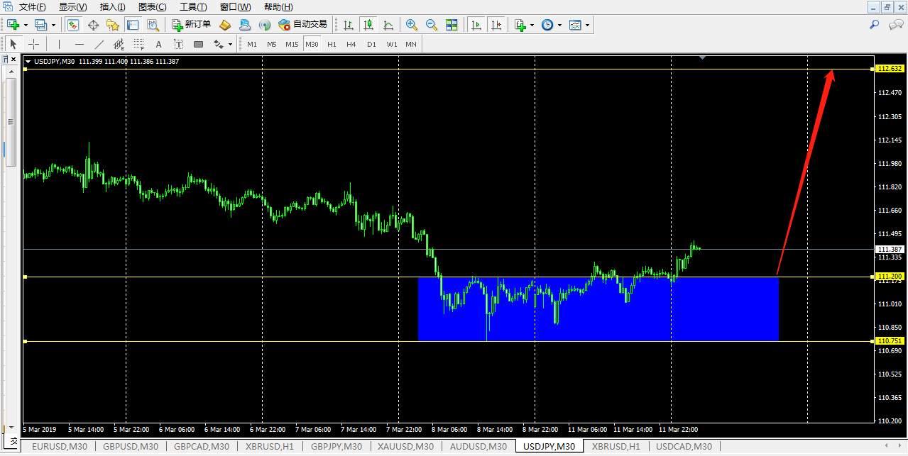
Task: Open the 帮助(H) menu
Action: click(x=278, y=7)
